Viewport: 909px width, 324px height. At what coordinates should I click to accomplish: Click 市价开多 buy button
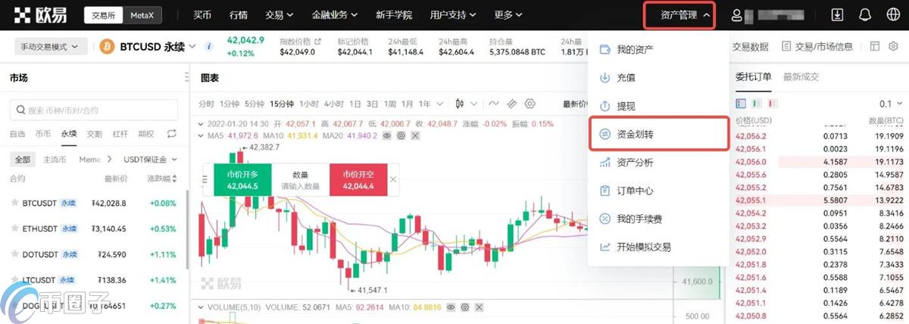point(242,179)
